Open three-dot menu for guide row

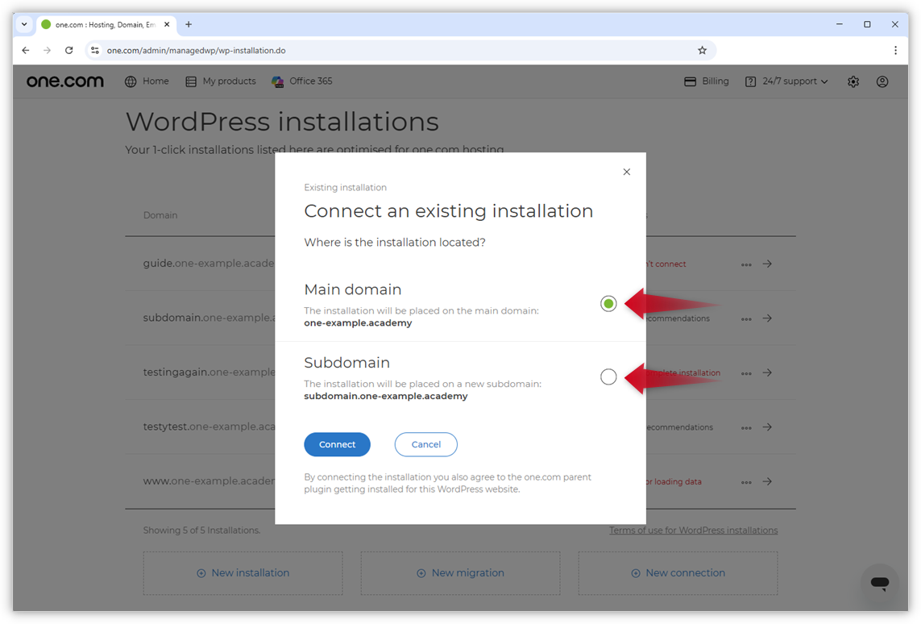(x=747, y=264)
